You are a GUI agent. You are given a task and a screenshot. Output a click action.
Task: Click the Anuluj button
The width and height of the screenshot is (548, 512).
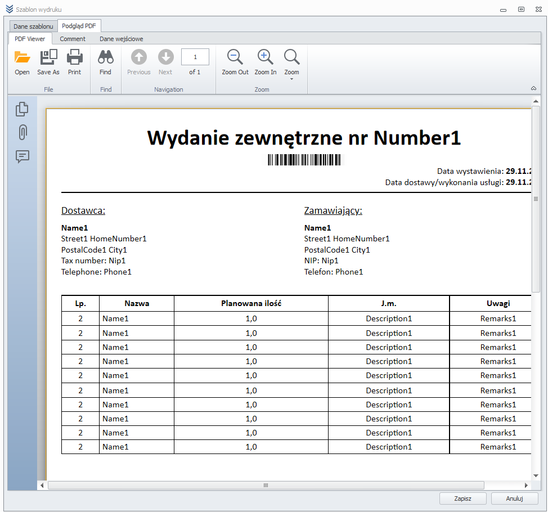click(x=514, y=498)
